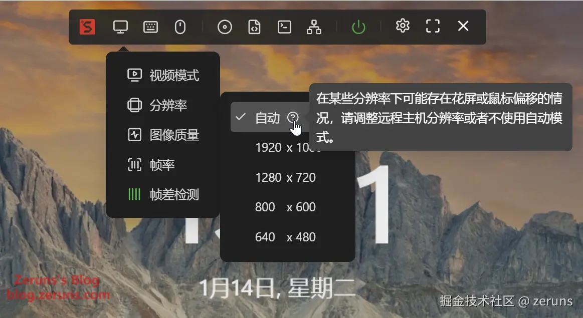The image size is (583, 318).
Task: Click the green power button icon
Action: click(x=358, y=27)
